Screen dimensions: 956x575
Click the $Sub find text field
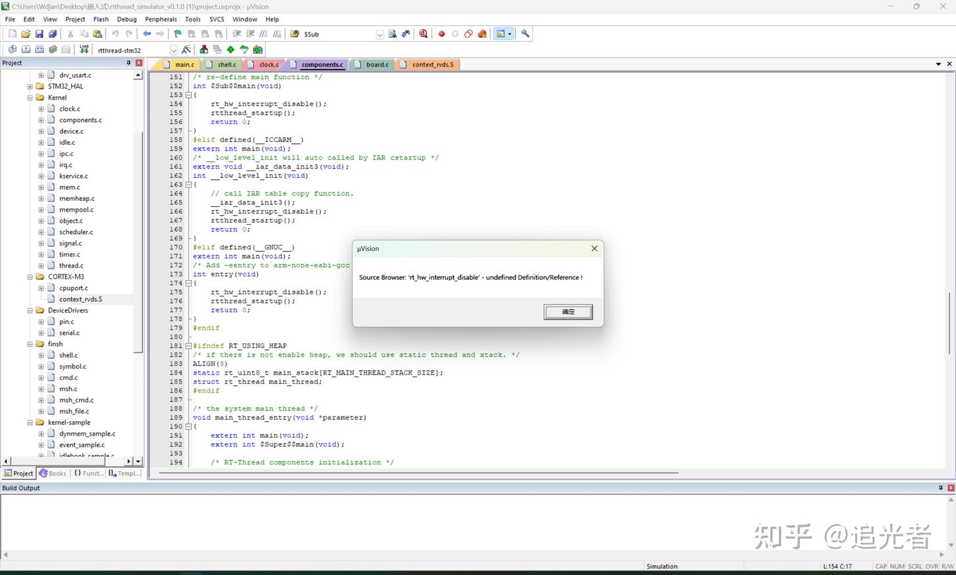(339, 34)
